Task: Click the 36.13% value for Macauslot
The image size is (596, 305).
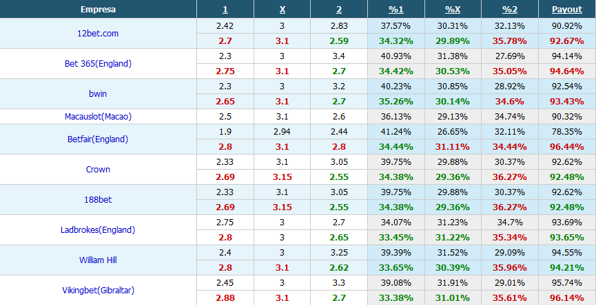Action: [x=395, y=117]
